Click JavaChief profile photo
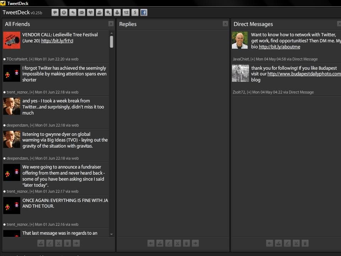 click(240, 40)
